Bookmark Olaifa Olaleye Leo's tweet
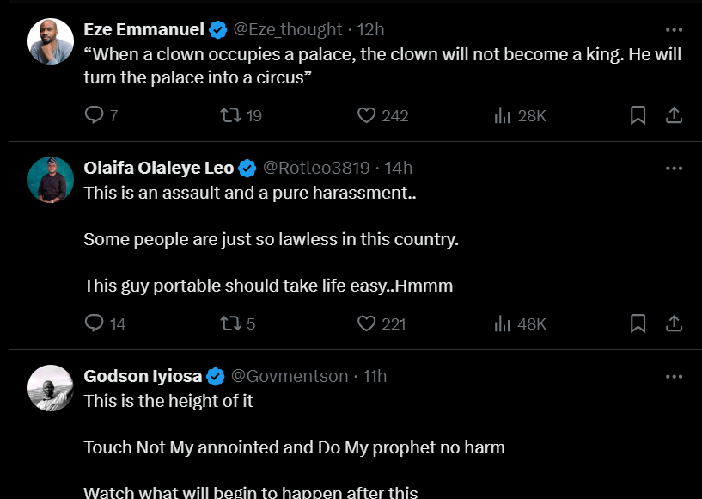The image size is (702, 499). click(638, 323)
